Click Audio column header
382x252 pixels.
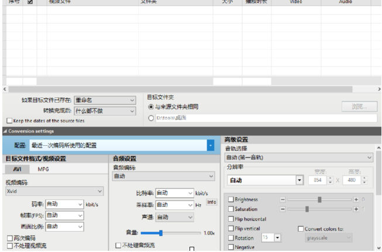[x=346, y=2]
